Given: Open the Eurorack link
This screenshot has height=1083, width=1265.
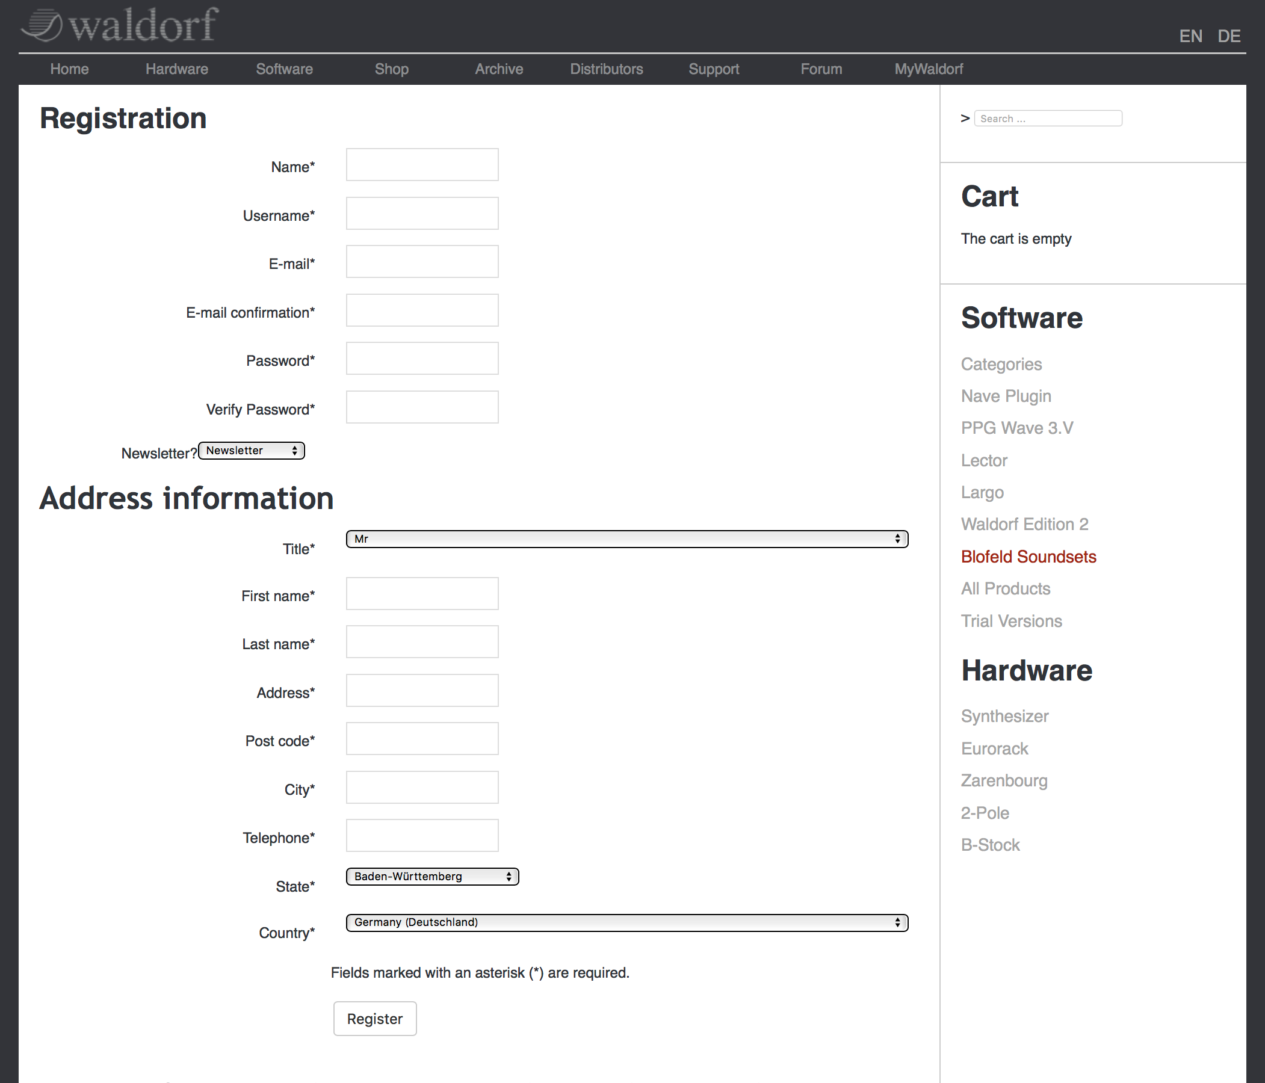Looking at the screenshot, I should coord(995,748).
